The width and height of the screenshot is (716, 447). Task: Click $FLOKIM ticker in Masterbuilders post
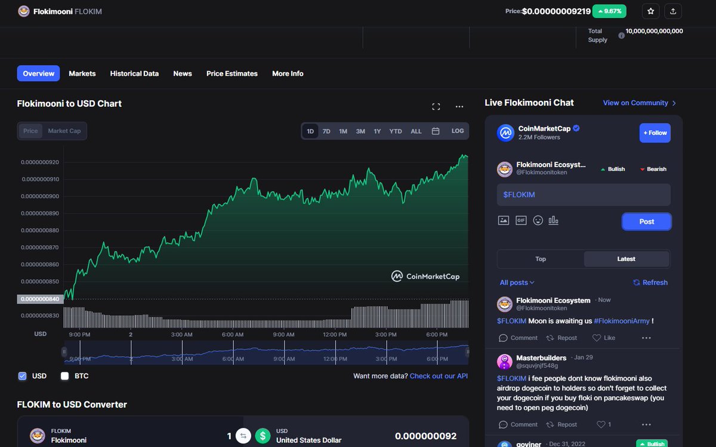511,378
